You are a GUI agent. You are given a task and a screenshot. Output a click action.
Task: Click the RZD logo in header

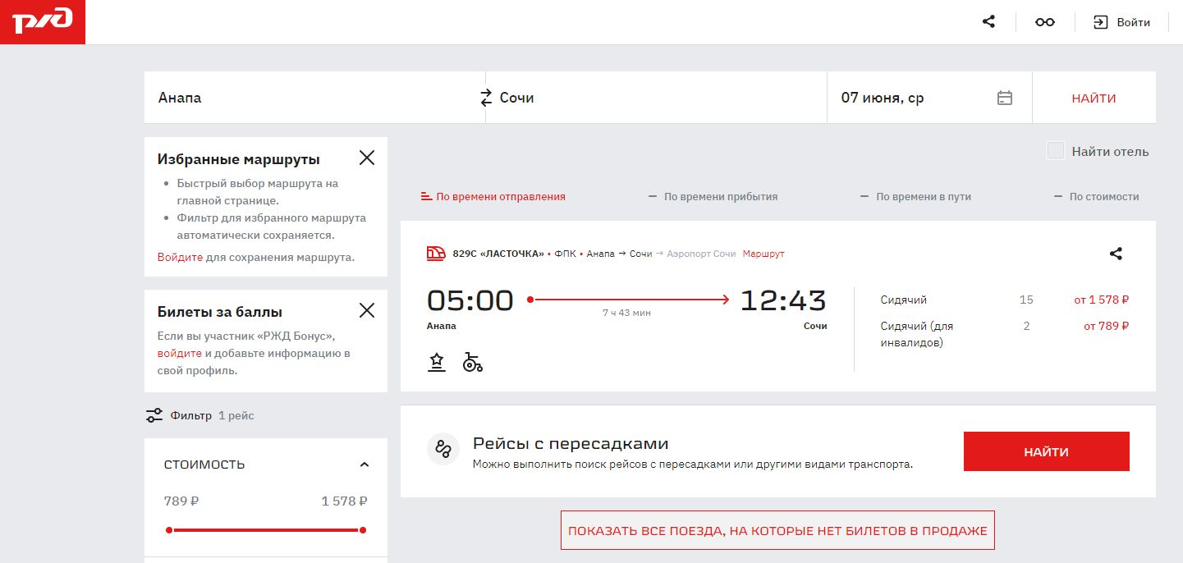43,22
